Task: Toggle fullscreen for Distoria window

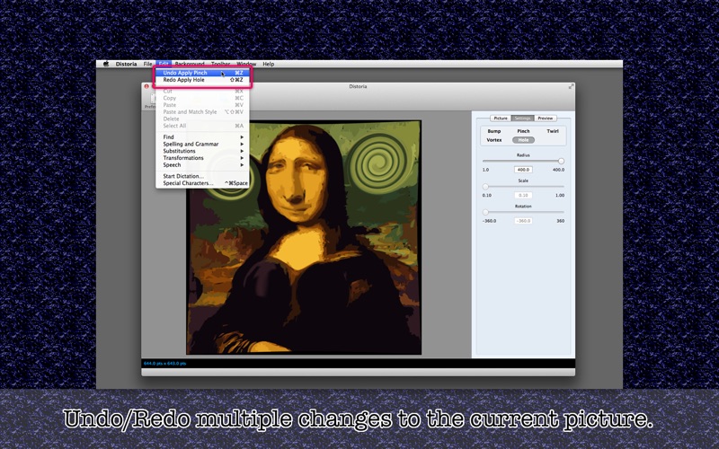Action: [571, 86]
